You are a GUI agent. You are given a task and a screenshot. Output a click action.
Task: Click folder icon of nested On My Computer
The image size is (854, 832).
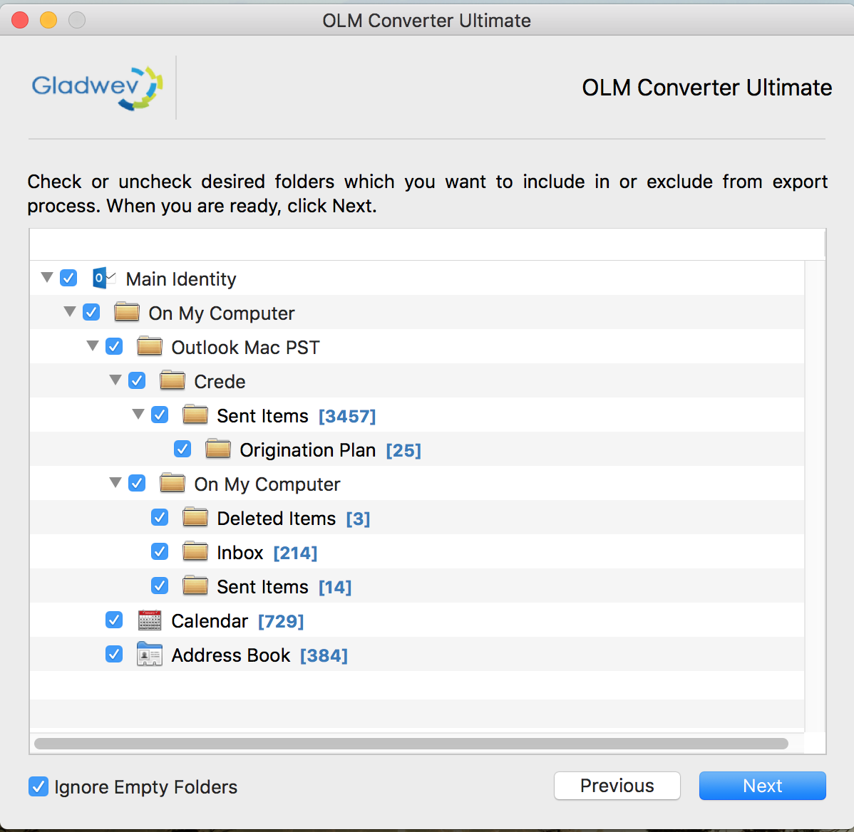click(x=173, y=483)
